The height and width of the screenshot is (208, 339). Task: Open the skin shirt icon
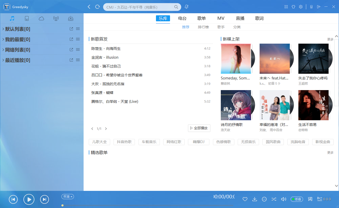pos(293,7)
